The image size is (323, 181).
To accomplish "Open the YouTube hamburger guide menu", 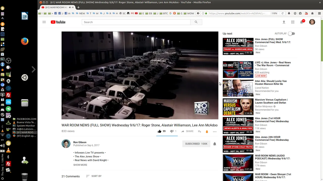I will coord(44,22).
